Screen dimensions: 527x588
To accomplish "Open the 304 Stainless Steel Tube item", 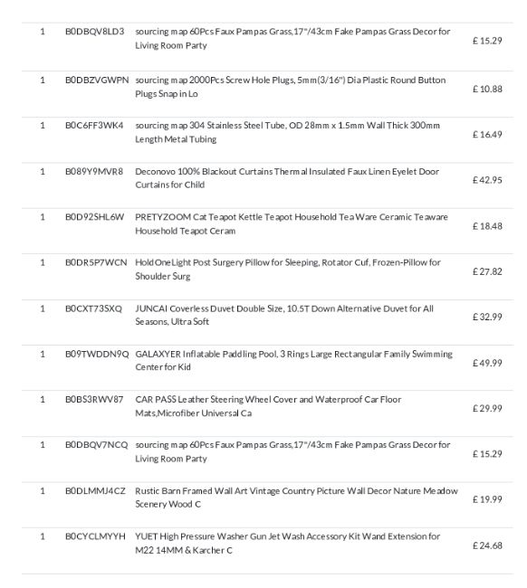I will [287, 132].
